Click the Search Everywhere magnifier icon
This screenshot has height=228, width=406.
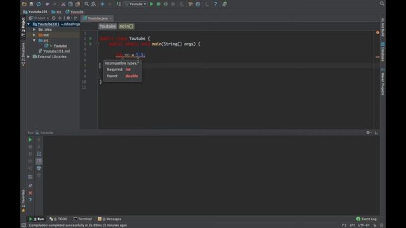(382, 4)
